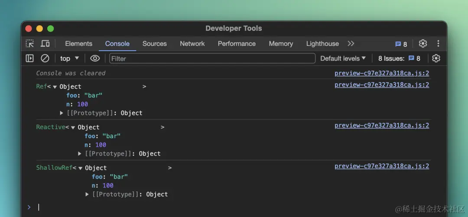Click the 8 Issues button
This screenshot has width=468, height=217.
[x=399, y=58]
